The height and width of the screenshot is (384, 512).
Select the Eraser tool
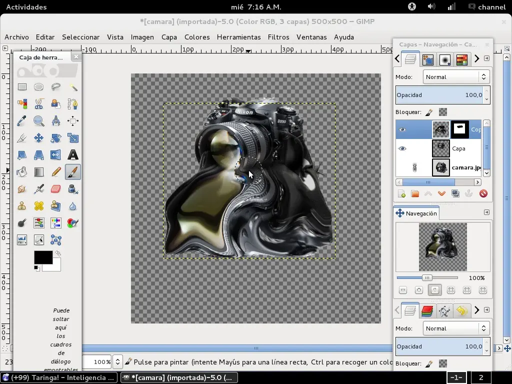(56, 188)
